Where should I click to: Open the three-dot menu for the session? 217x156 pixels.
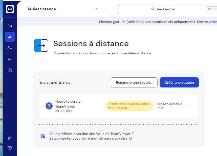pyautogui.click(x=190, y=106)
